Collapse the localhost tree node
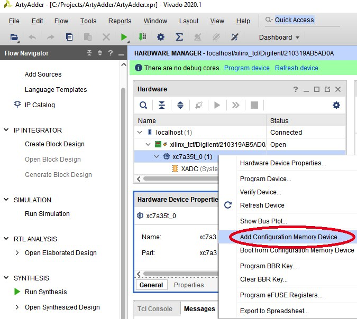357x319 pixels. click(140, 133)
